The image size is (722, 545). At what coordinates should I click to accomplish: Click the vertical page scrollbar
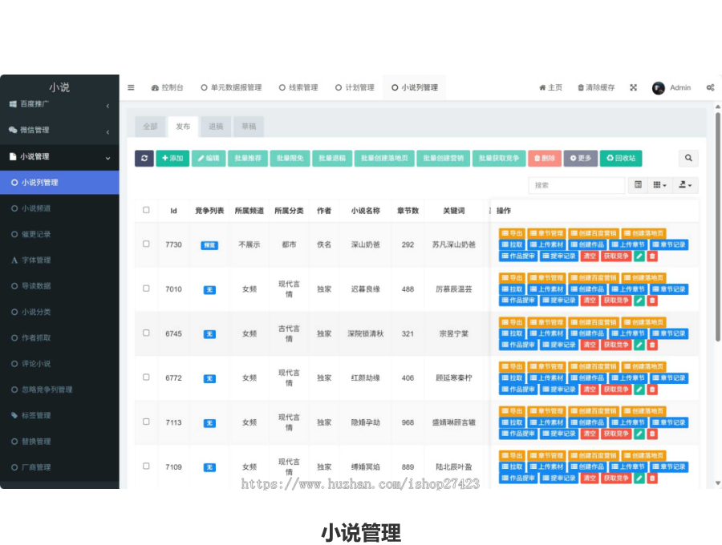[717, 225]
